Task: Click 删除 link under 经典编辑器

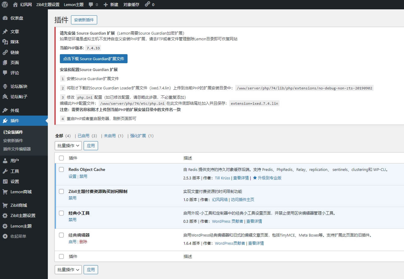Action: [83, 242]
